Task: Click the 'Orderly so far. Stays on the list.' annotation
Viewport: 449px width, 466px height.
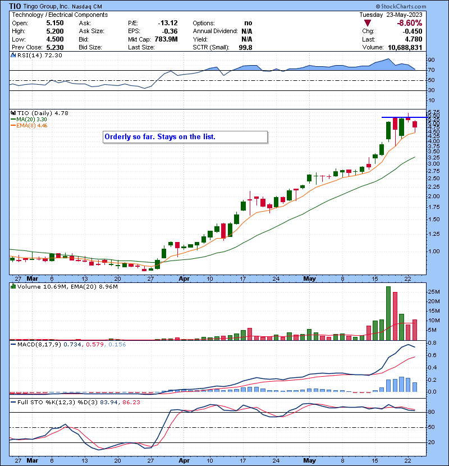Action: (185, 137)
